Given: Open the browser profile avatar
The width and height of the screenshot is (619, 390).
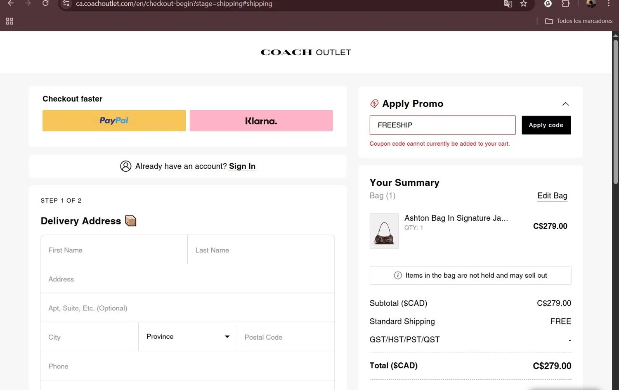Looking at the screenshot, I should pos(591,3).
